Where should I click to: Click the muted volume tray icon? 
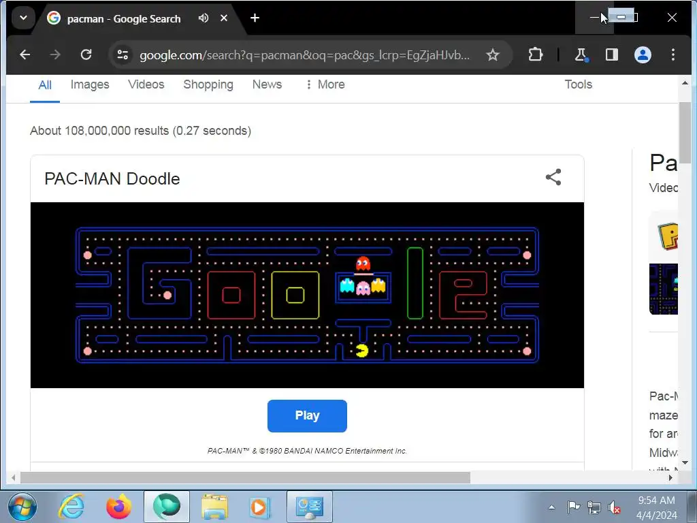[x=615, y=507]
